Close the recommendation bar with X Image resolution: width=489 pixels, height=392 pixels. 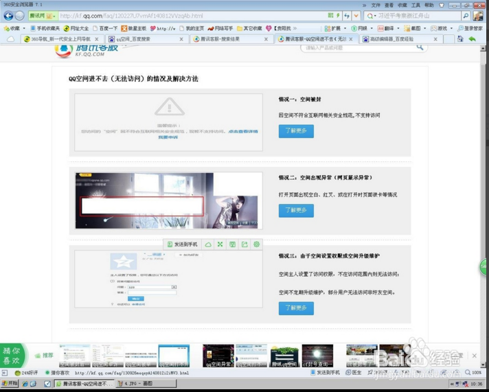pos(475,356)
